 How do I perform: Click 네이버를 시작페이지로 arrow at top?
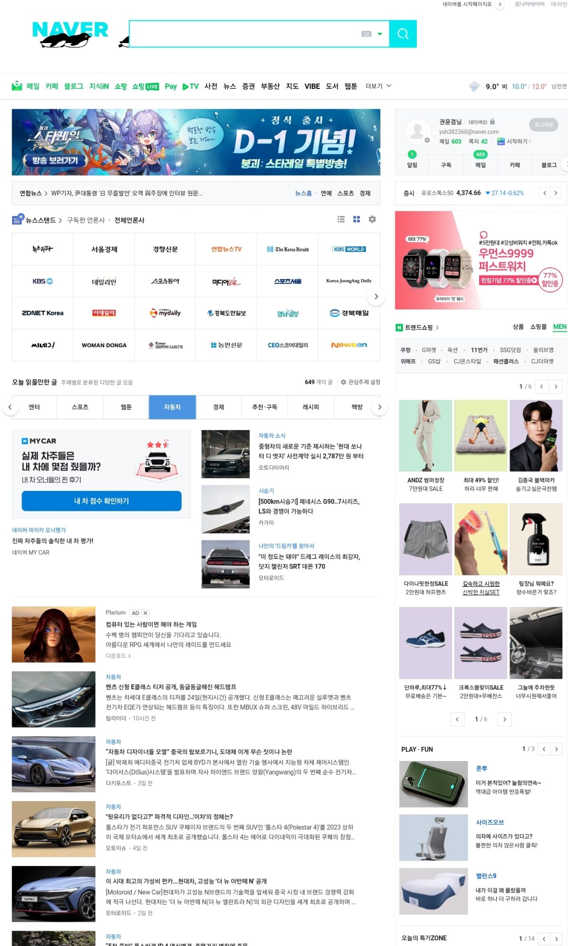click(500, 4)
